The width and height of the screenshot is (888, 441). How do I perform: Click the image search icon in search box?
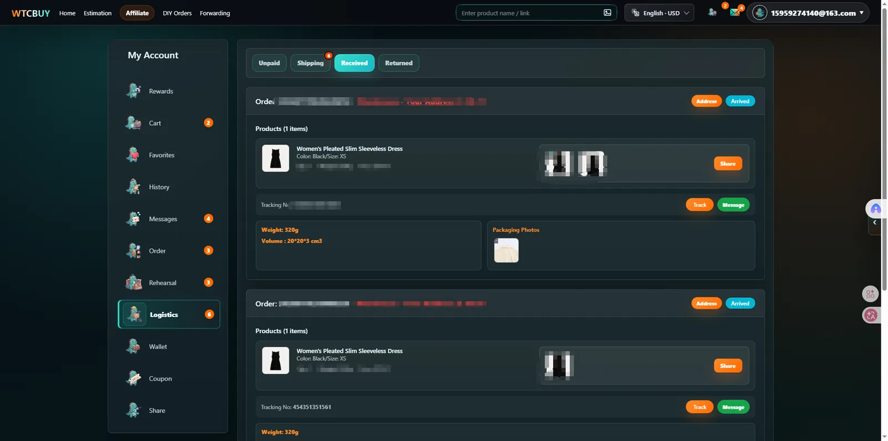click(607, 13)
